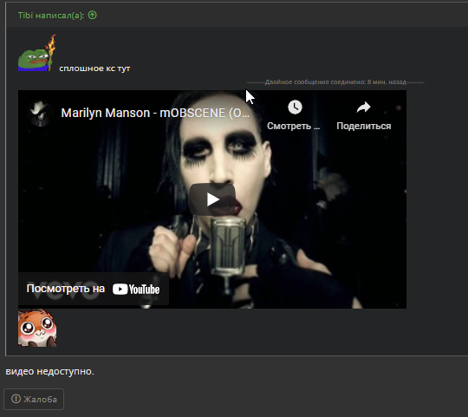This screenshot has width=468, height=417.
Task: Click the 'Посмотреть на YouTube' button
Action: 94,289
